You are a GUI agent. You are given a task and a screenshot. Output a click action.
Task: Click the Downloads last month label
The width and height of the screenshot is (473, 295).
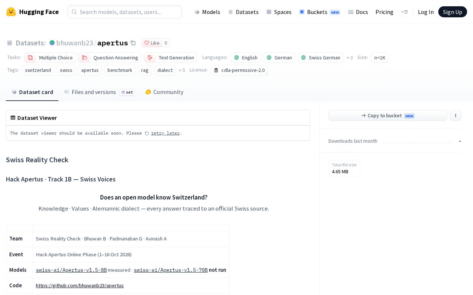[353, 141]
